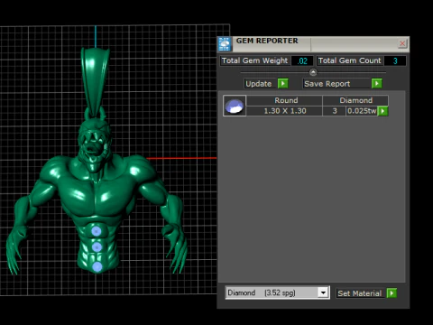Screen dimensions: 433x325
Task: Select the round gem preview thumbnail
Action: (235, 106)
